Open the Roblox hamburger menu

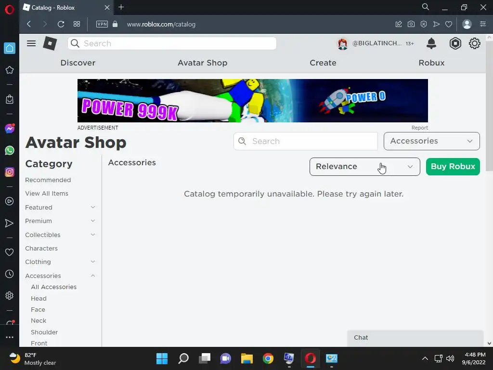tap(31, 43)
